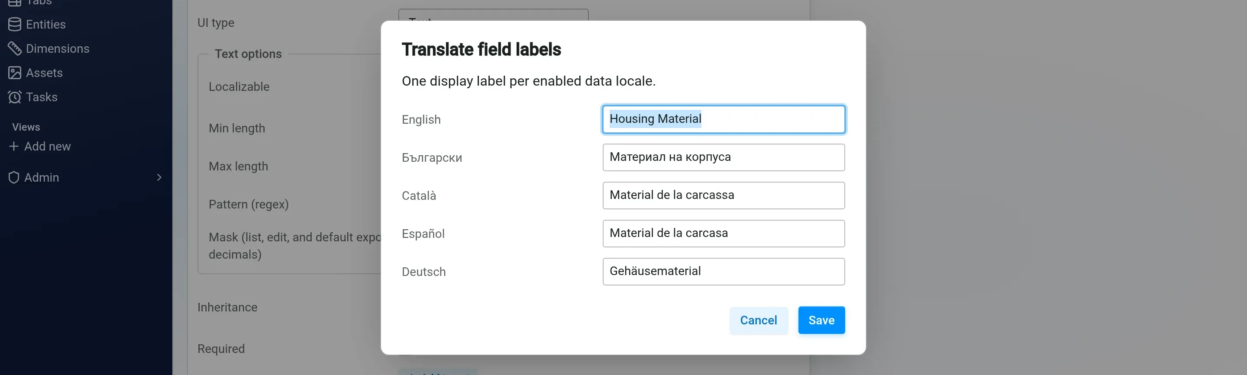Click the Entities database icon
This screenshot has height=375, width=1247.
[x=15, y=24]
